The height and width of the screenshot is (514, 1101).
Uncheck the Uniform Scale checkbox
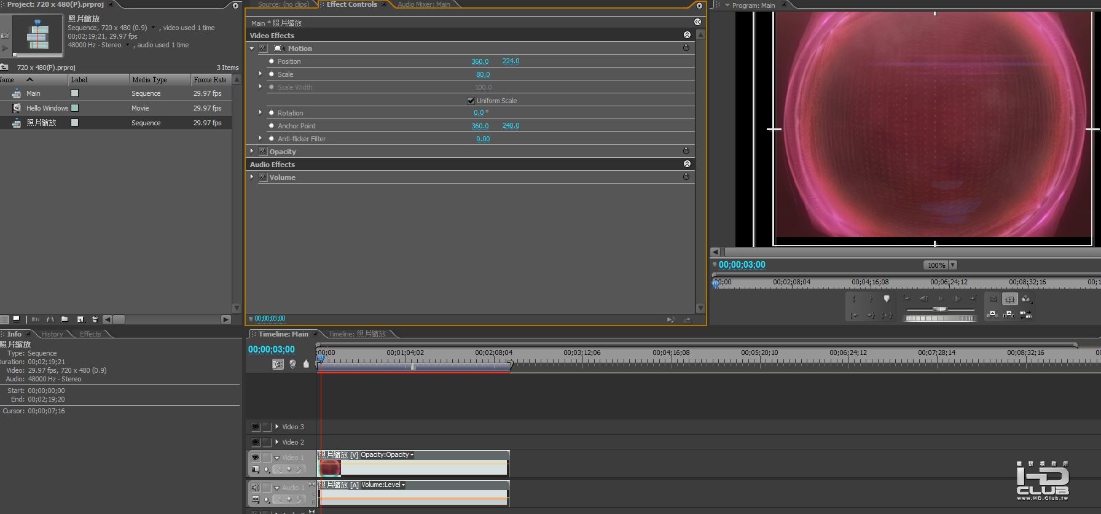pyautogui.click(x=471, y=101)
